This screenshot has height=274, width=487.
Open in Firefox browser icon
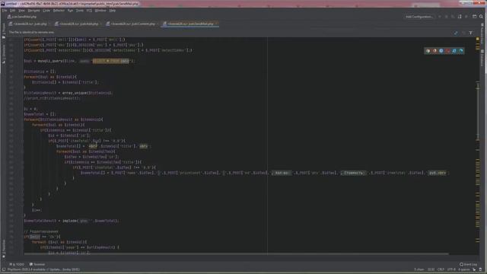coord(434,51)
